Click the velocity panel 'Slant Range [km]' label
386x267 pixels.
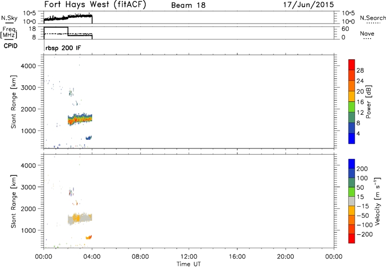[x=14, y=201]
